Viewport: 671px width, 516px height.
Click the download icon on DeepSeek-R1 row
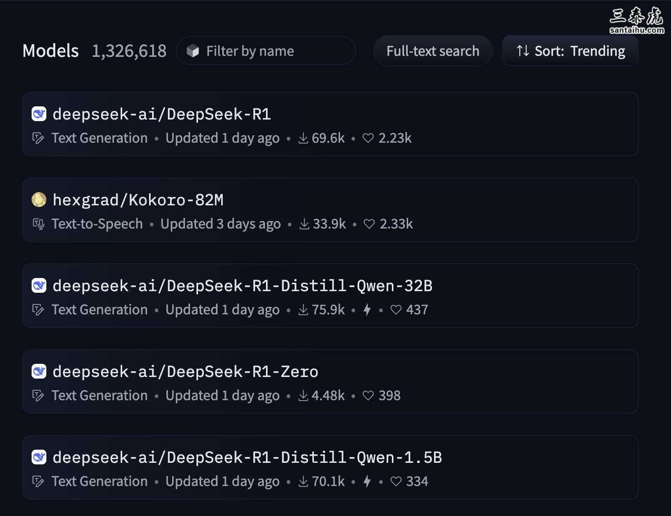(303, 138)
